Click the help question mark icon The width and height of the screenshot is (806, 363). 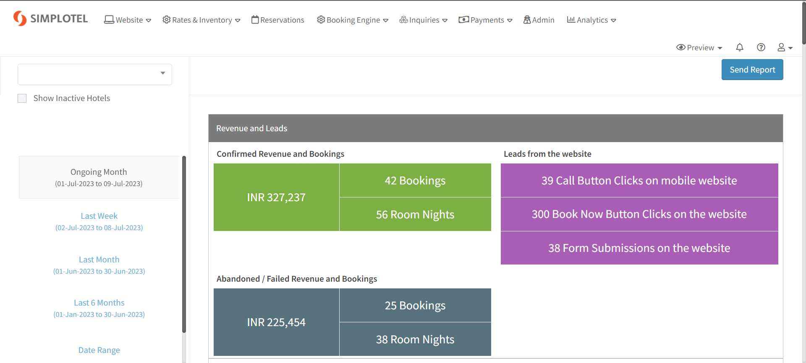click(761, 47)
